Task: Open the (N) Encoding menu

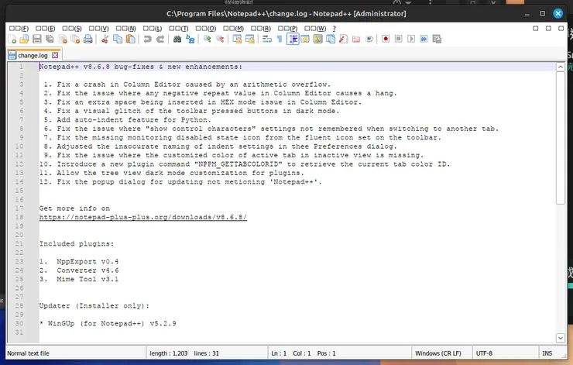Action: pyautogui.click(x=125, y=29)
